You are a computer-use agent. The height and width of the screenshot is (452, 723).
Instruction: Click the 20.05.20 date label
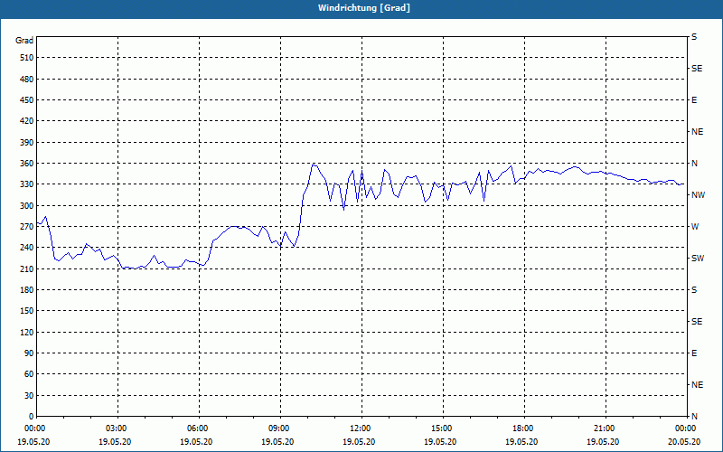click(x=684, y=441)
